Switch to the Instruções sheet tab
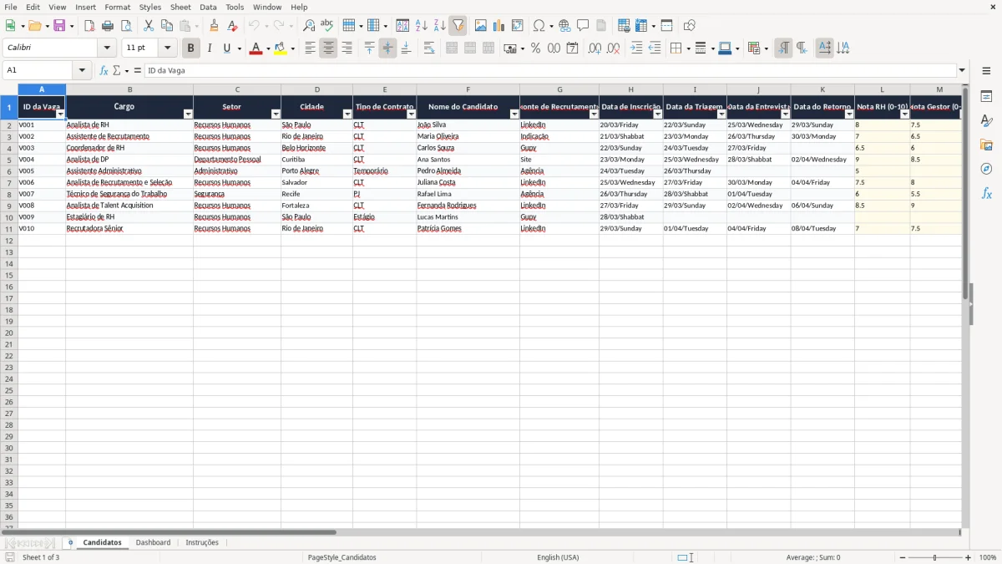Viewport: 1002px width, 564px height. tap(202, 542)
